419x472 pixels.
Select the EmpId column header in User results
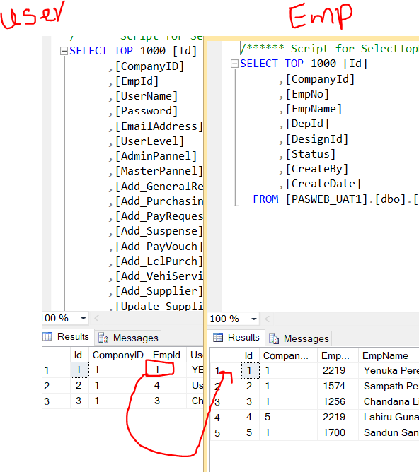(x=167, y=355)
